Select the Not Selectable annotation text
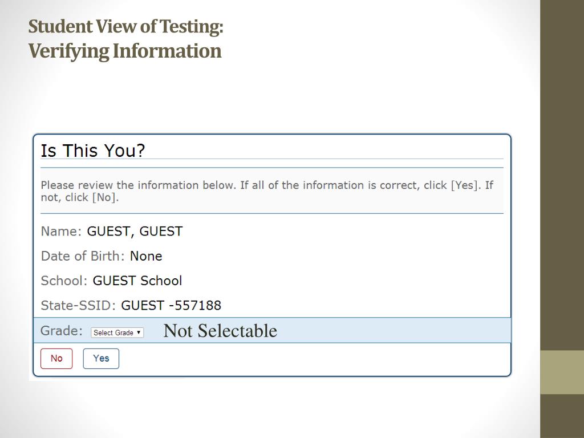The image size is (584, 438). click(220, 331)
